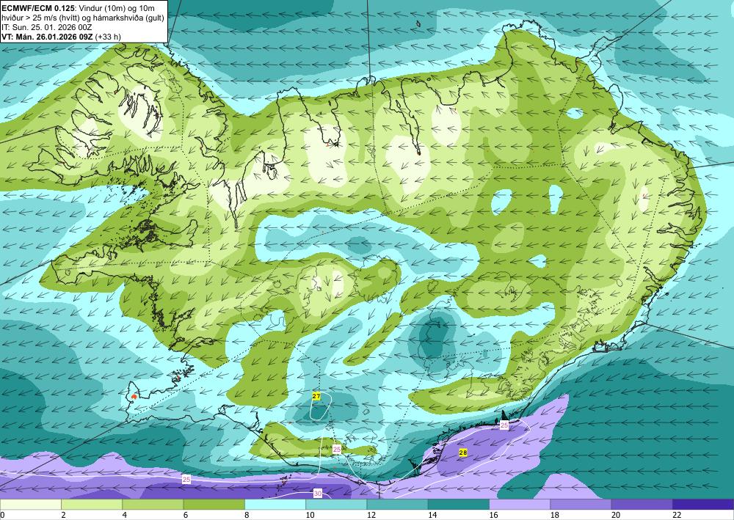Pick the darker green 6–8 m/s legend swatch
734x520 pixels.
214,504
